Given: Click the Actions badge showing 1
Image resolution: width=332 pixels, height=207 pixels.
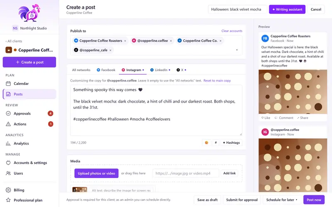Looking at the screenshot, I should point(50,124).
